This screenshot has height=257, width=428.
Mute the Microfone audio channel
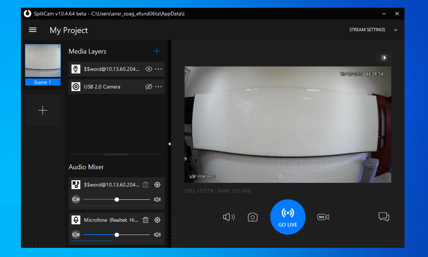point(76,235)
